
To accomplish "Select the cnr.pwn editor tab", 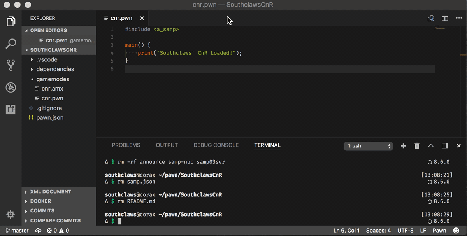I will pos(122,18).
